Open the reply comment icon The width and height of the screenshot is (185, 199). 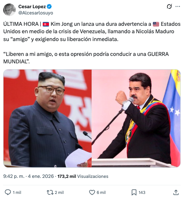(8, 192)
